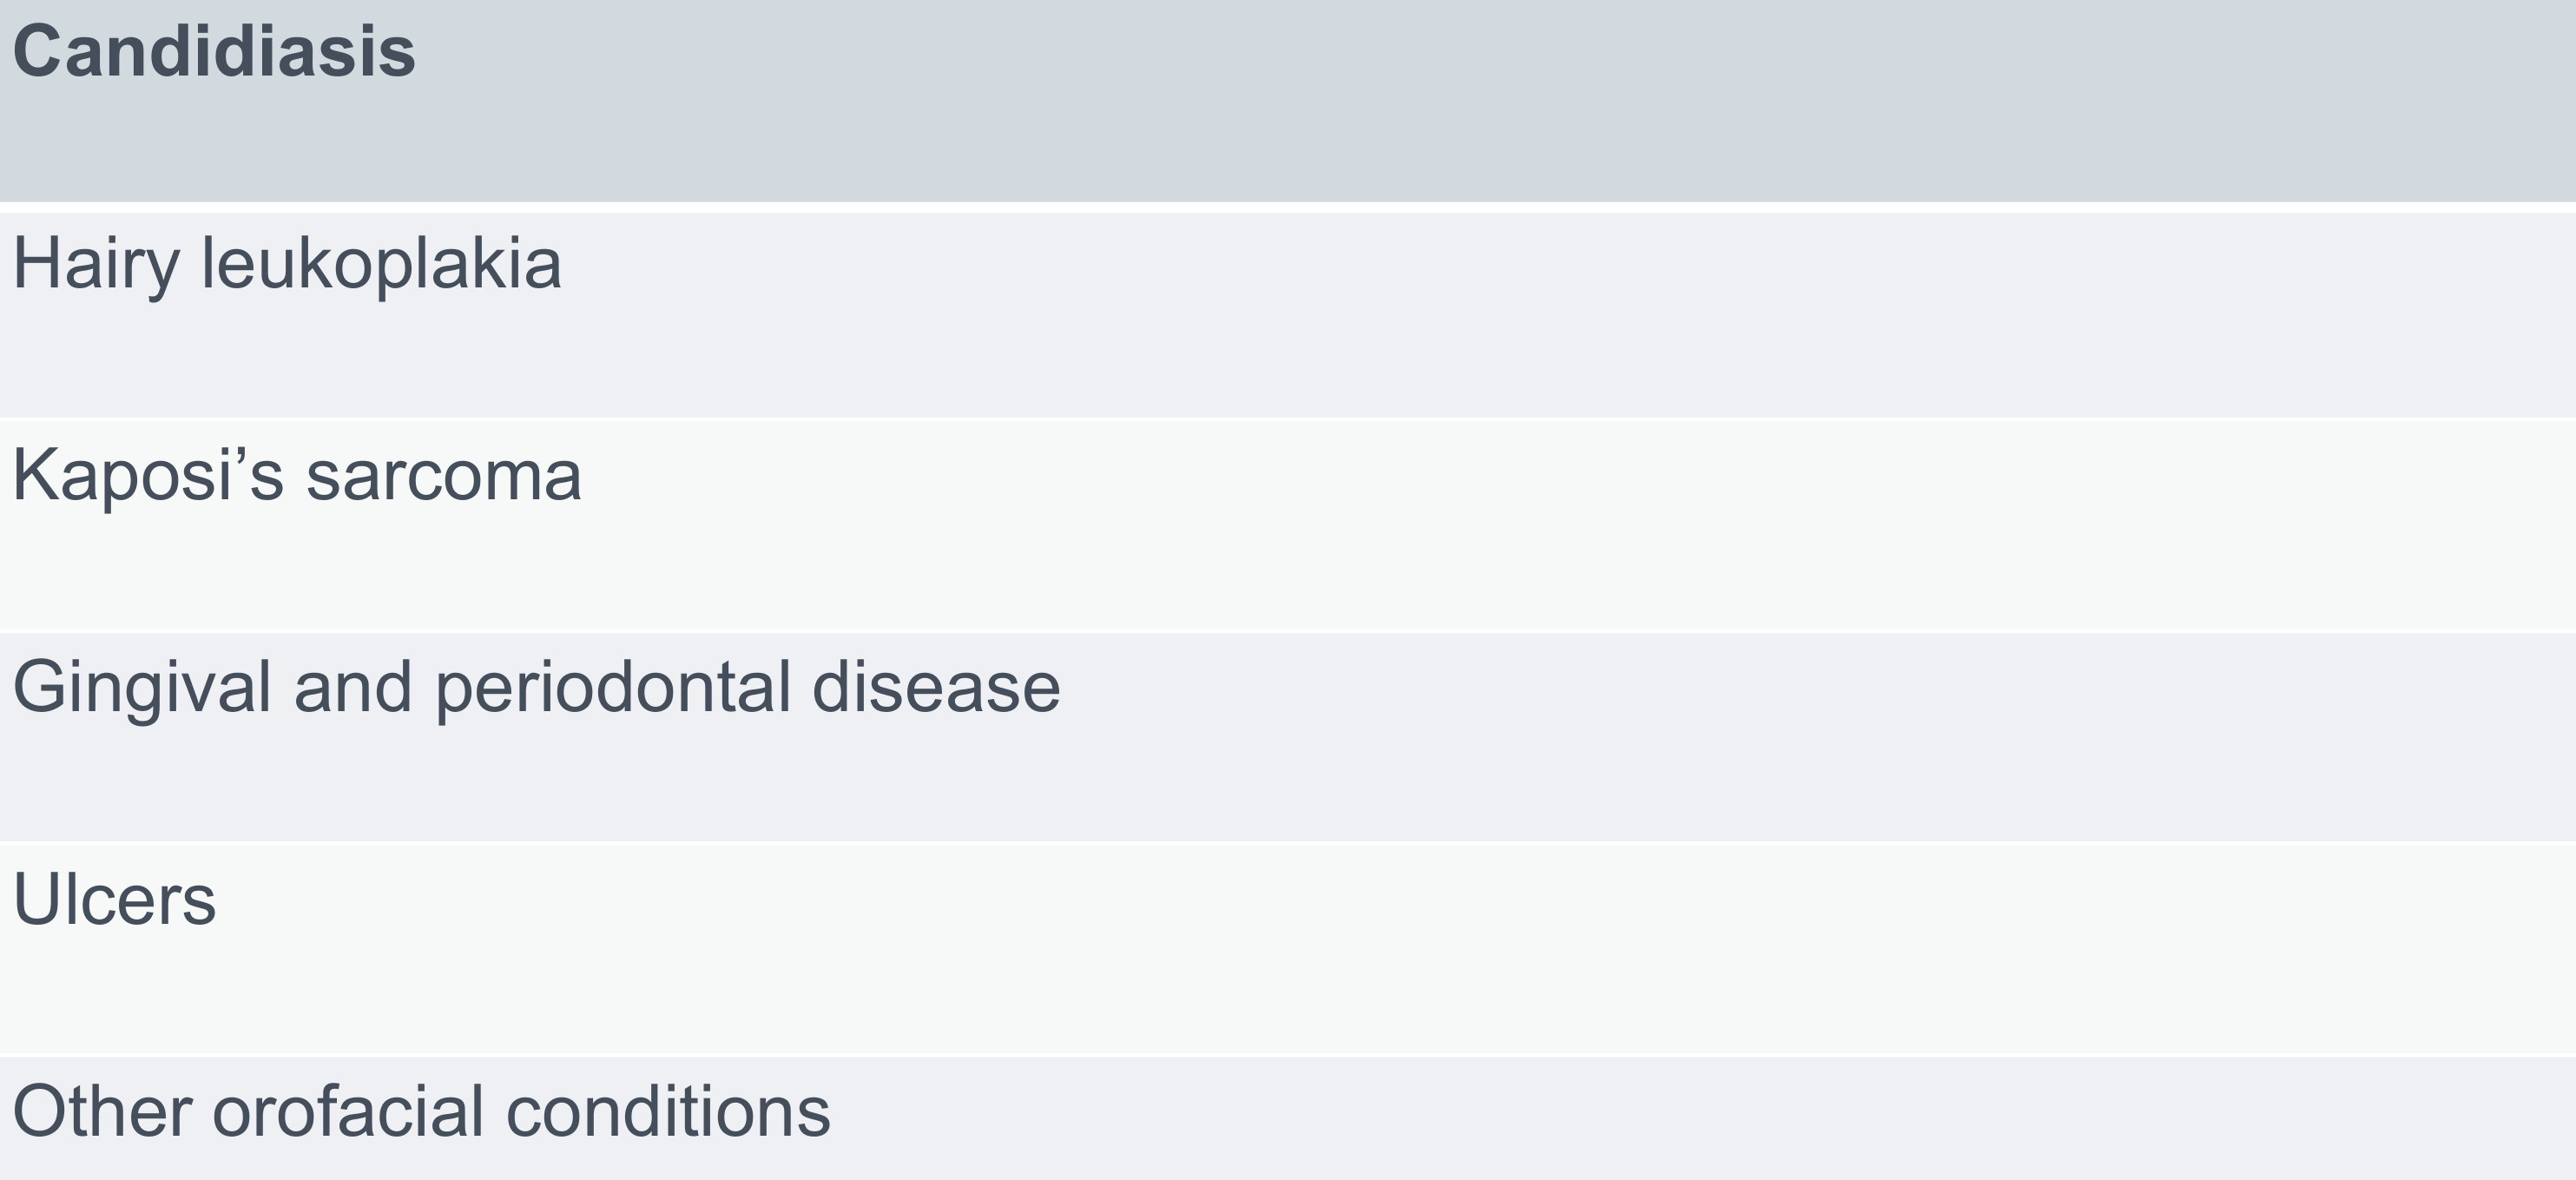2576x1180 pixels.
Task: Click the word 'Gingival'
Action: tap(142, 689)
